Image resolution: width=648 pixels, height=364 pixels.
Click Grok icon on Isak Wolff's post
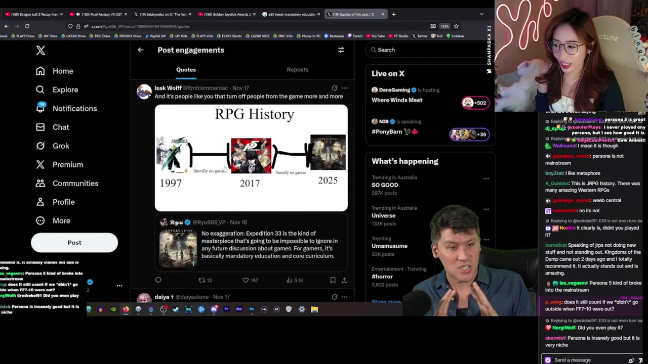click(335, 88)
